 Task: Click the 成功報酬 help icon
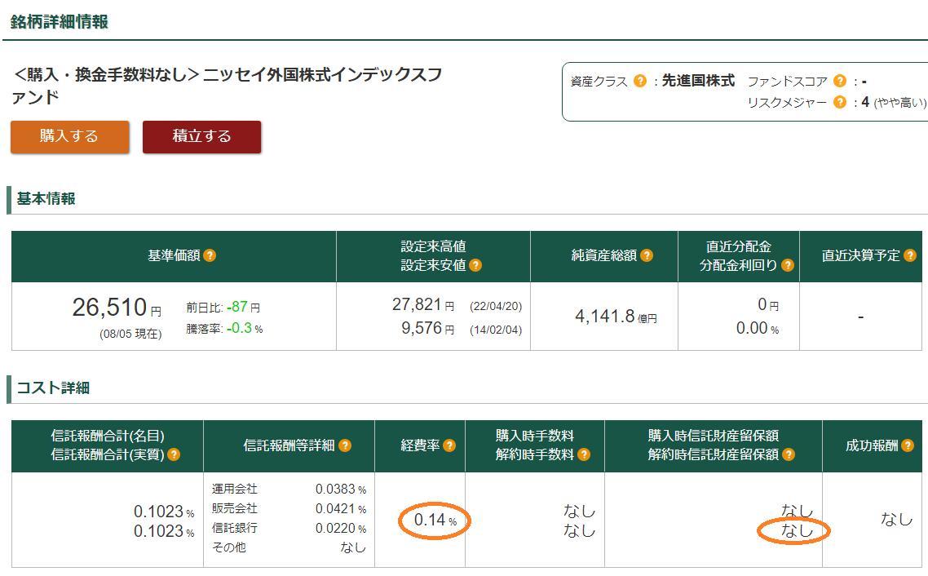tap(908, 446)
